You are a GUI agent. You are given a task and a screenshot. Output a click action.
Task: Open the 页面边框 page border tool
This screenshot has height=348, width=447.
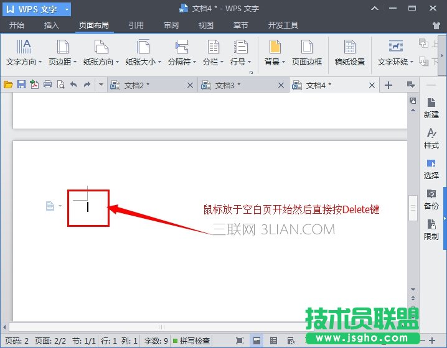pos(307,53)
